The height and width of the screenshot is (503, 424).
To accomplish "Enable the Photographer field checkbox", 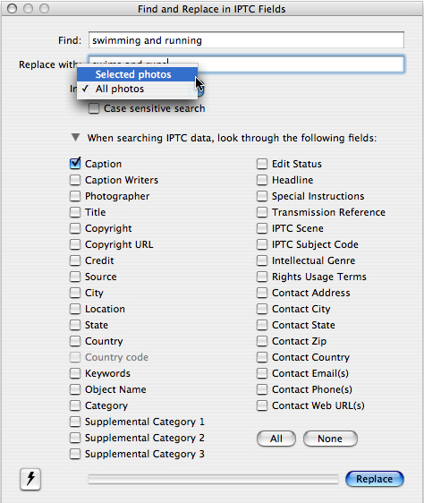I will [75, 196].
